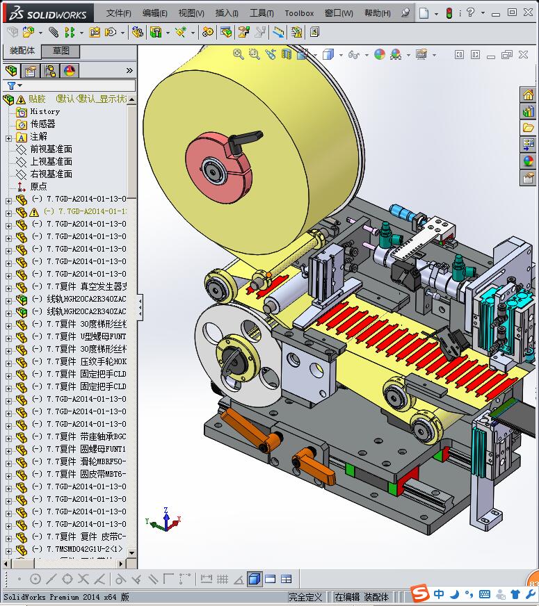Expand the 注解 annotations tree node
This screenshot has height=606, width=539.
tap(8, 138)
